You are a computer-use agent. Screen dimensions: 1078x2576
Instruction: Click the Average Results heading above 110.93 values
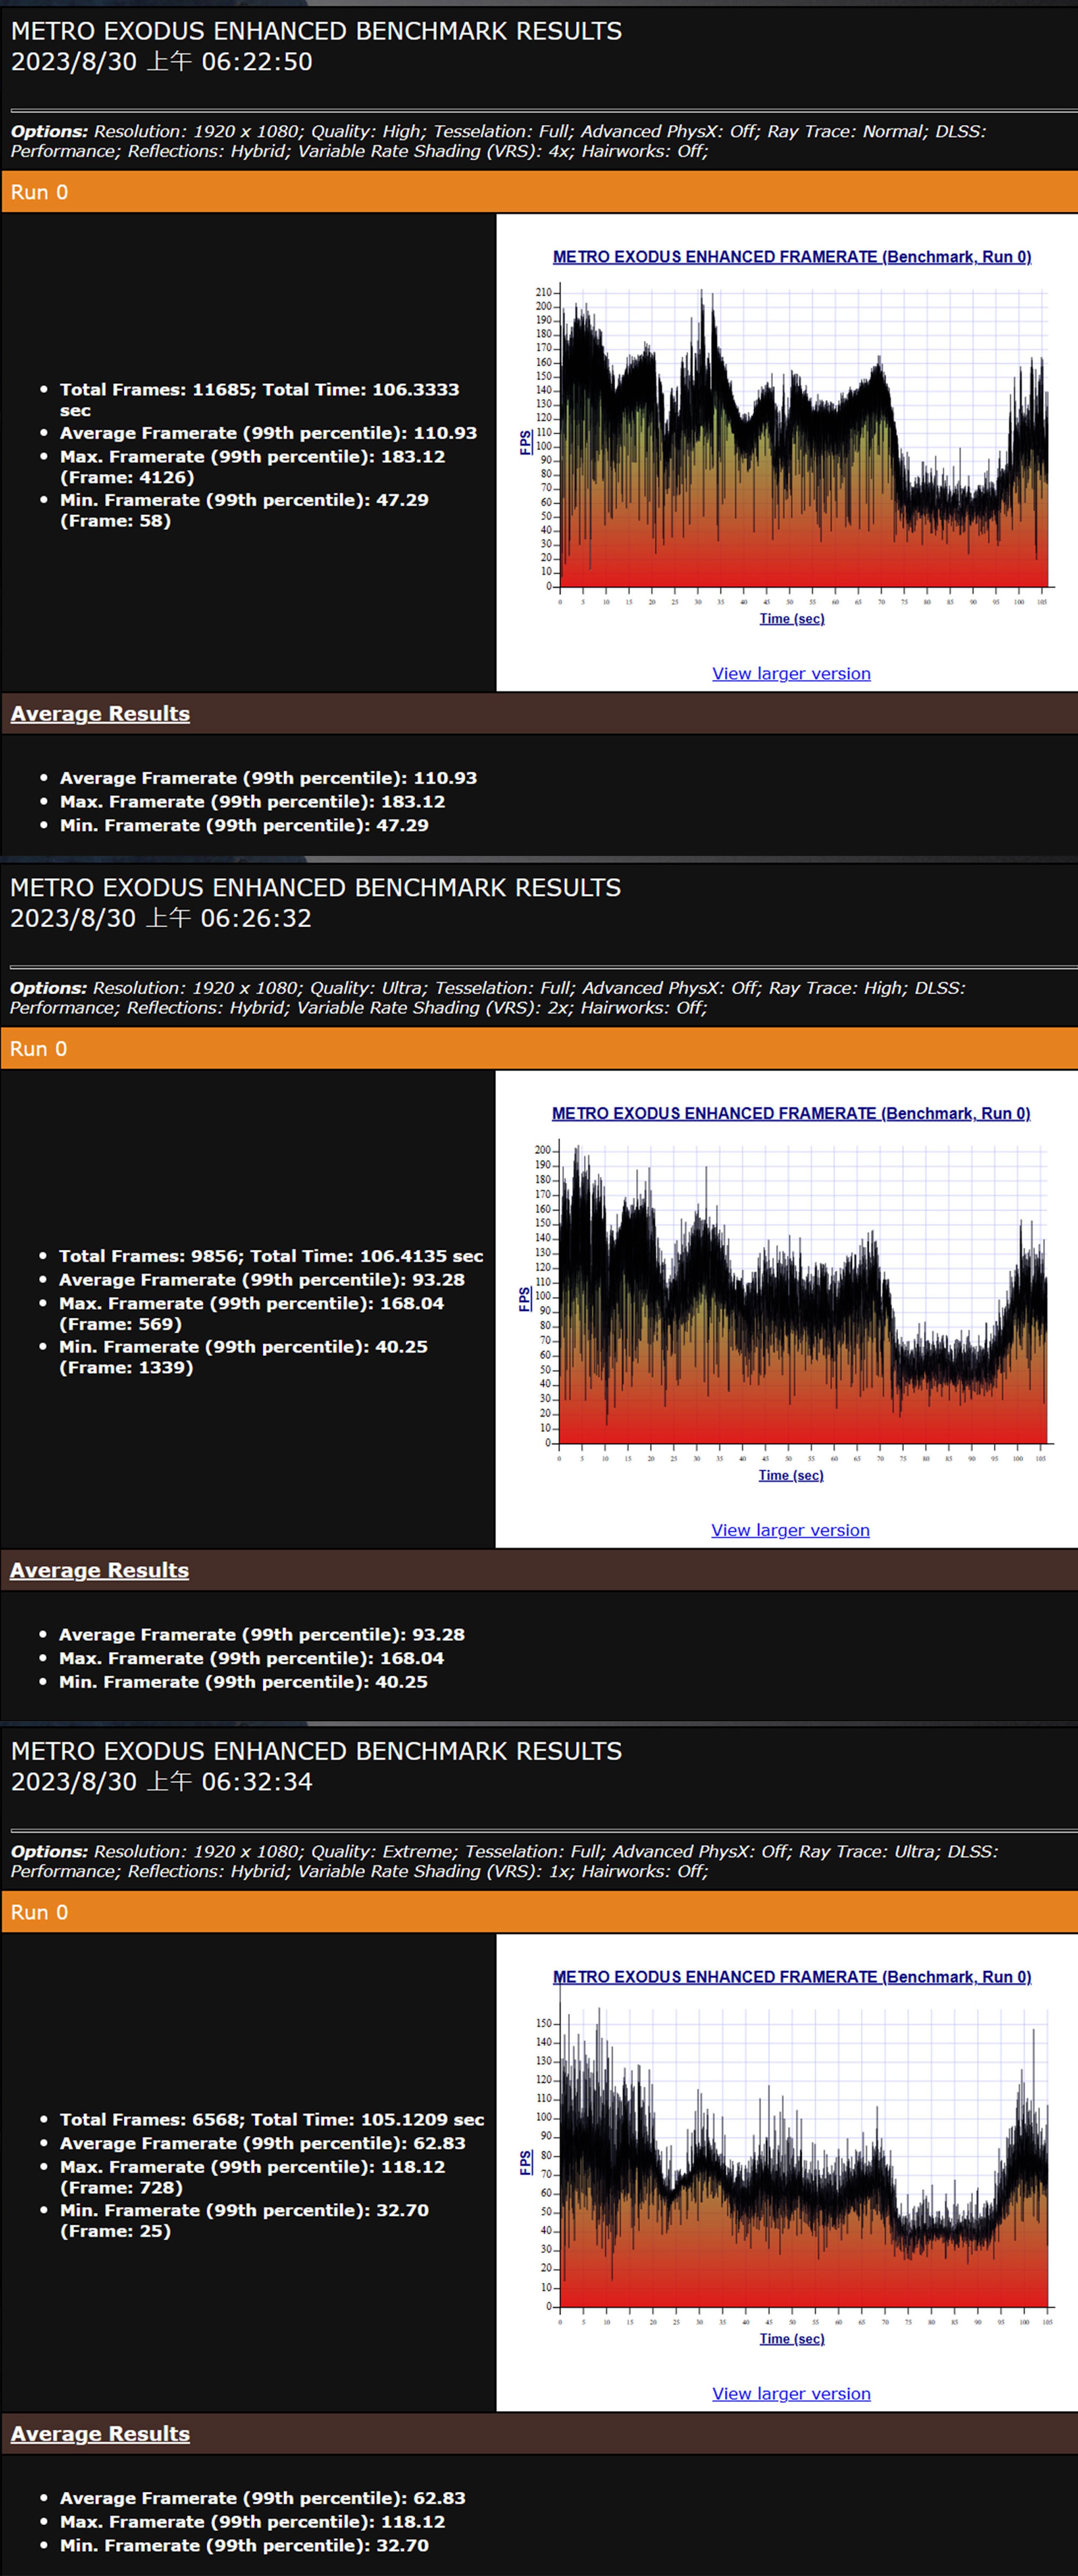pyautogui.click(x=100, y=714)
